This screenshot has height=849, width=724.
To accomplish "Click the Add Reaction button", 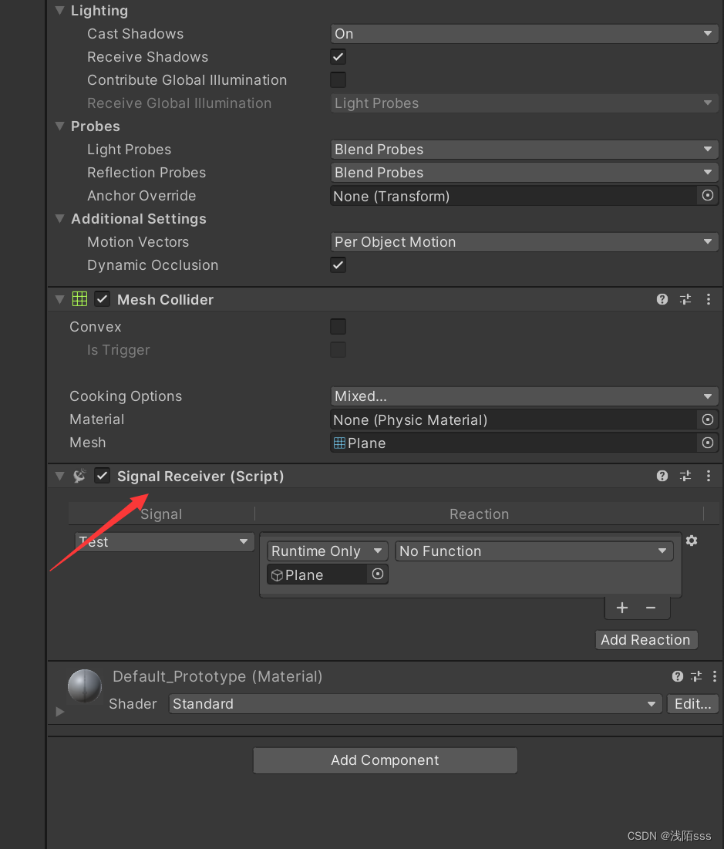I will click(x=646, y=639).
